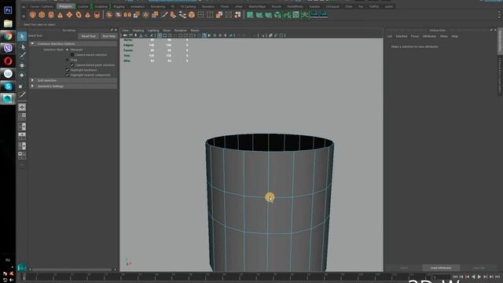Open Opera from the taskbar
Viewport: 503px width, 283px height.
tap(8, 61)
